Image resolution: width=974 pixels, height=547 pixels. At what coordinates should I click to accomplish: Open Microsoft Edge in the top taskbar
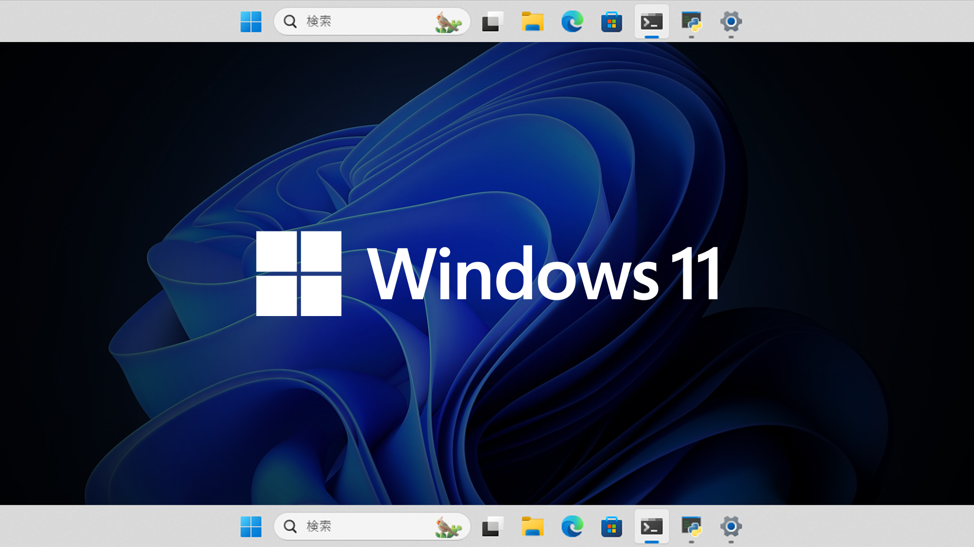[572, 22]
